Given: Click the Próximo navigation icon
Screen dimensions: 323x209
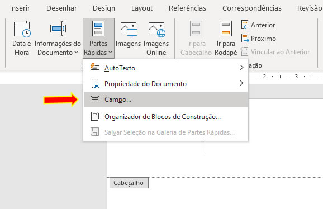Looking at the screenshot, I should pyautogui.click(x=245, y=38).
